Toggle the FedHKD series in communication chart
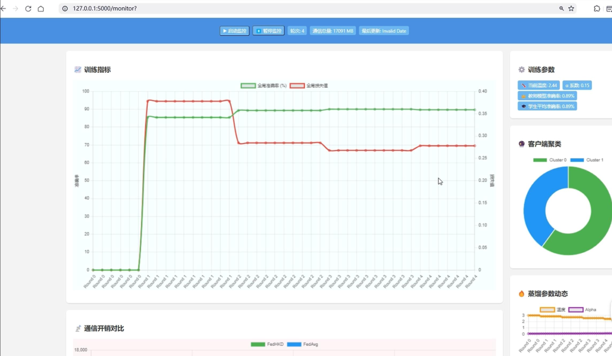Screen dimensions: 612x356 (267, 344)
